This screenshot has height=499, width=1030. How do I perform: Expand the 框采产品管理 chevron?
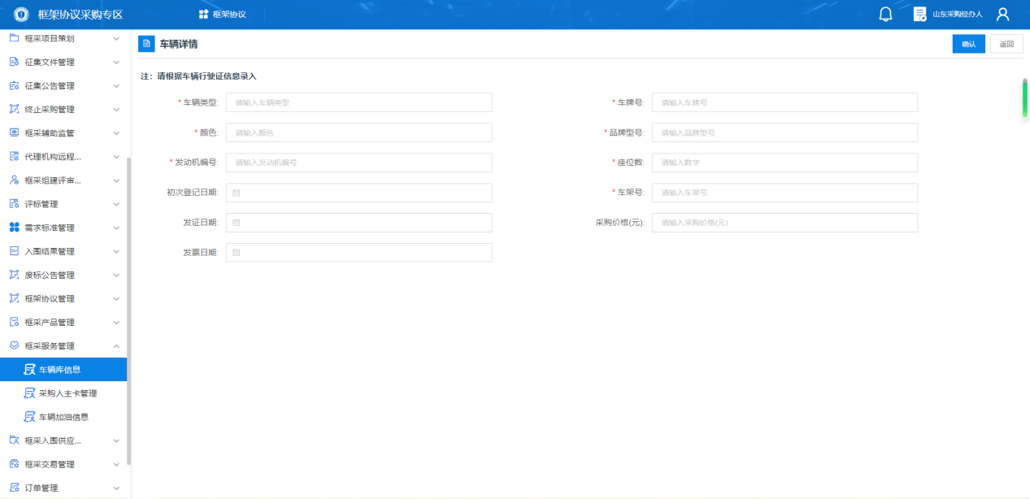pos(116,322)
